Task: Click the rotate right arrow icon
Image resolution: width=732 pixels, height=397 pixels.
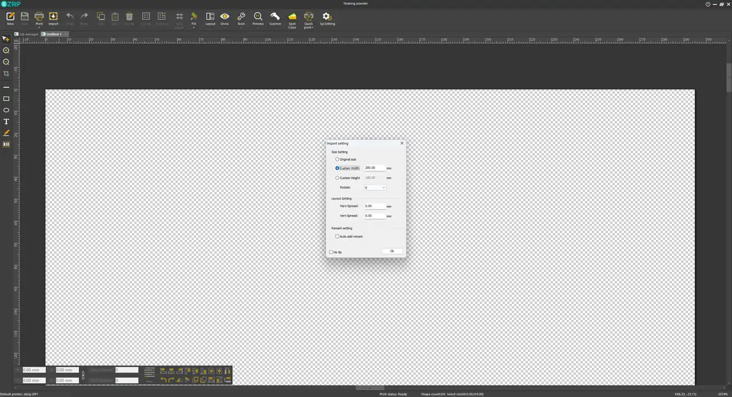Action: tap(171, 379)
